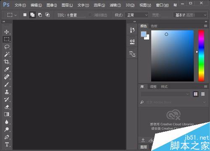Open the 3D(D) menu

click(x=130, y=5)
